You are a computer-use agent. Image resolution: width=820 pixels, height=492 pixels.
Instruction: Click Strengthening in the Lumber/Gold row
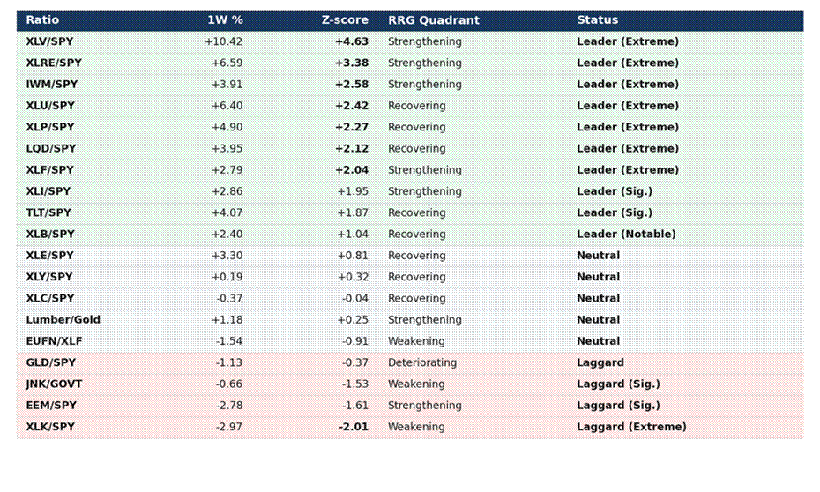[x=425, y=319]
